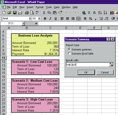Click the Merge and Center icon

click(x=78, y=18)
